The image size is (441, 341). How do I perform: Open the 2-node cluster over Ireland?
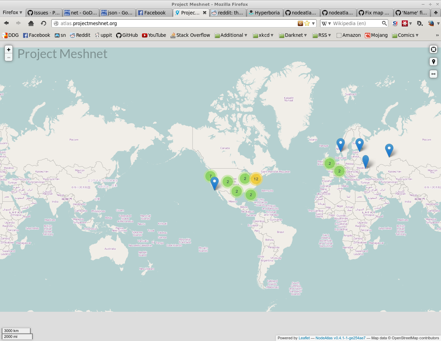tap(330, 163)
